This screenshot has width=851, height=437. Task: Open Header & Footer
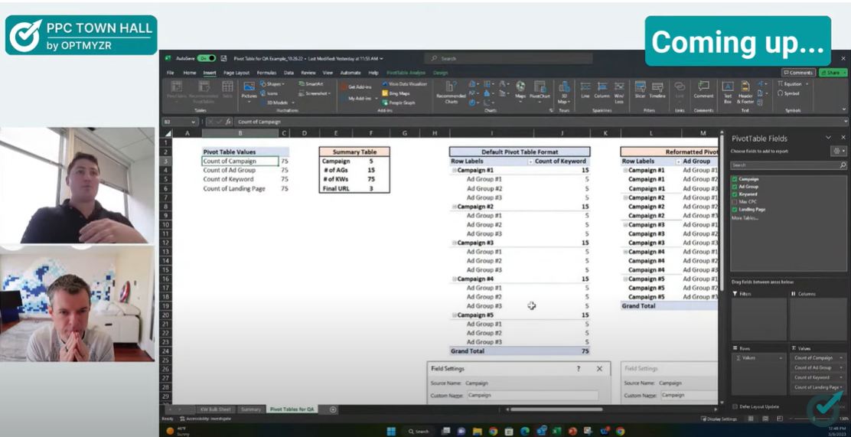(745, 93)
